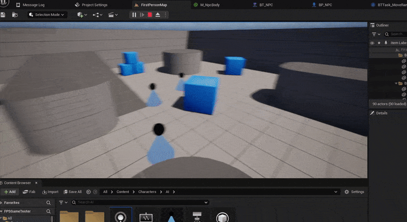Click Save All in the Content Browser
This screenshot has height=222, width=407.
(72, 192)
